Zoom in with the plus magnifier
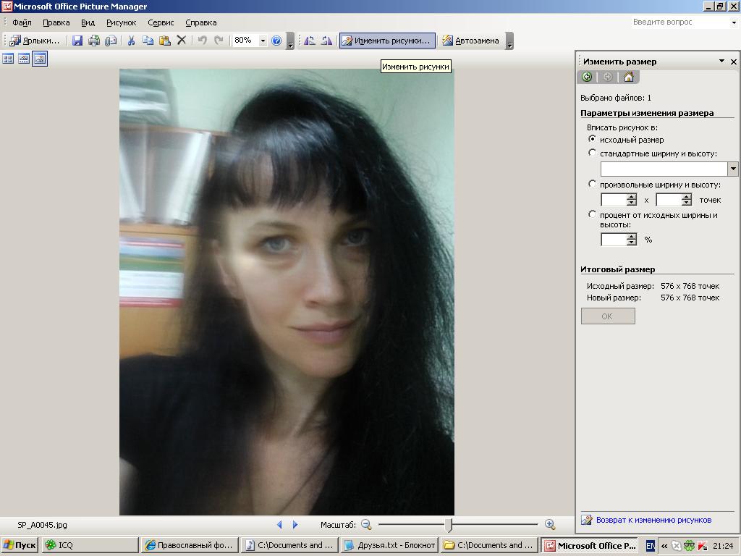Viewport: 741px width, 556px height. (550, 524)
